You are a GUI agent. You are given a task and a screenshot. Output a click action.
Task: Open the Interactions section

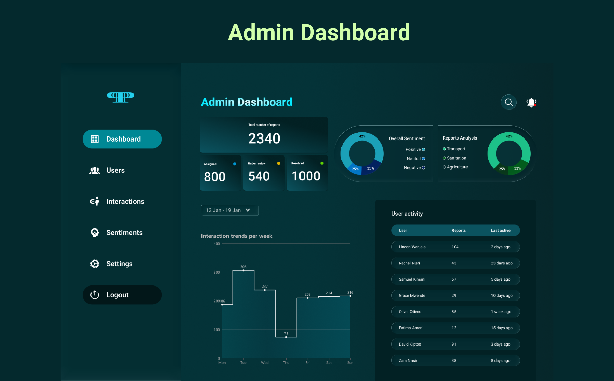tap(125, 201)
